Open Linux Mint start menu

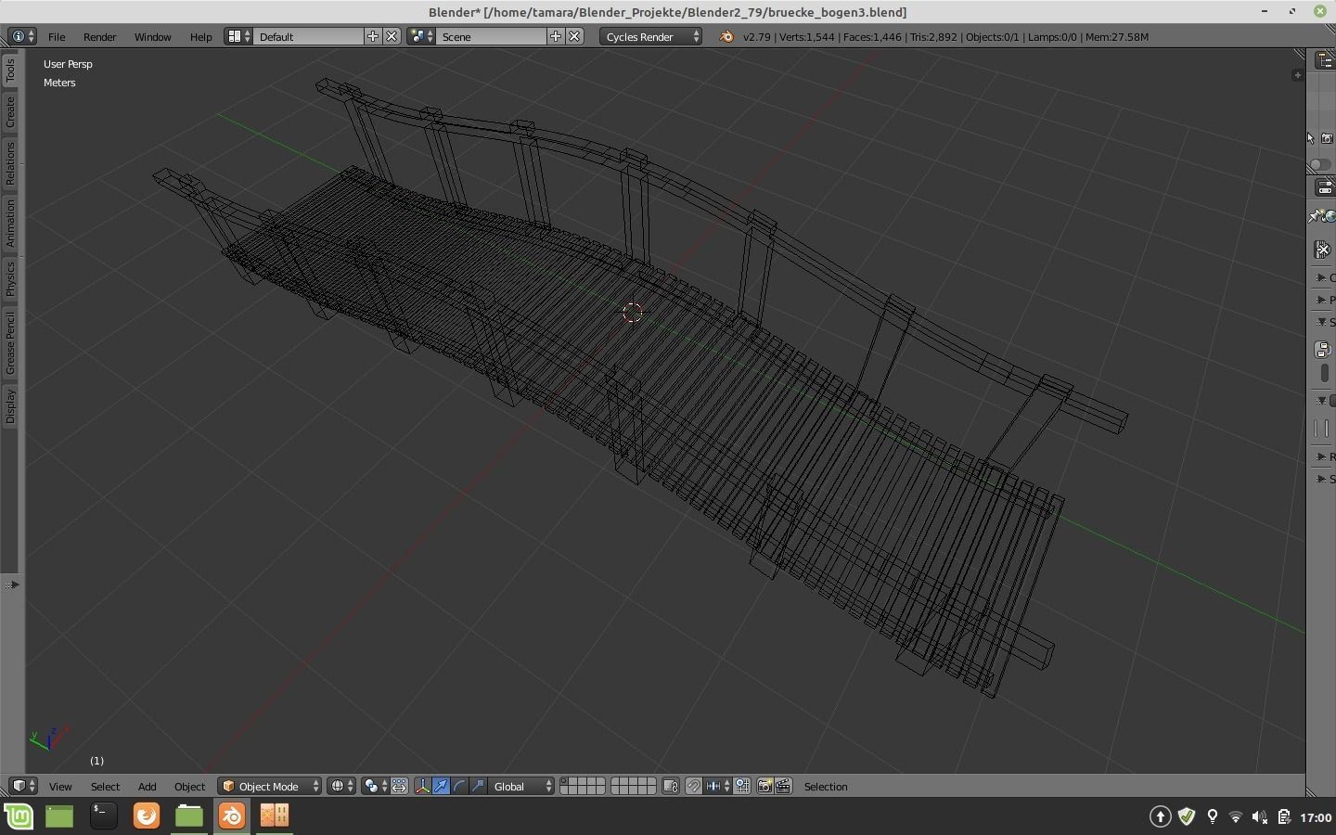coord(19,816)
